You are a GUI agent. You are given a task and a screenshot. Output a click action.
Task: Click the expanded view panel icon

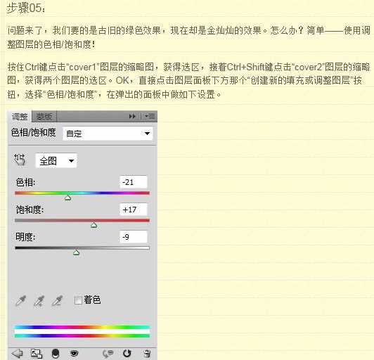point(37,354)
